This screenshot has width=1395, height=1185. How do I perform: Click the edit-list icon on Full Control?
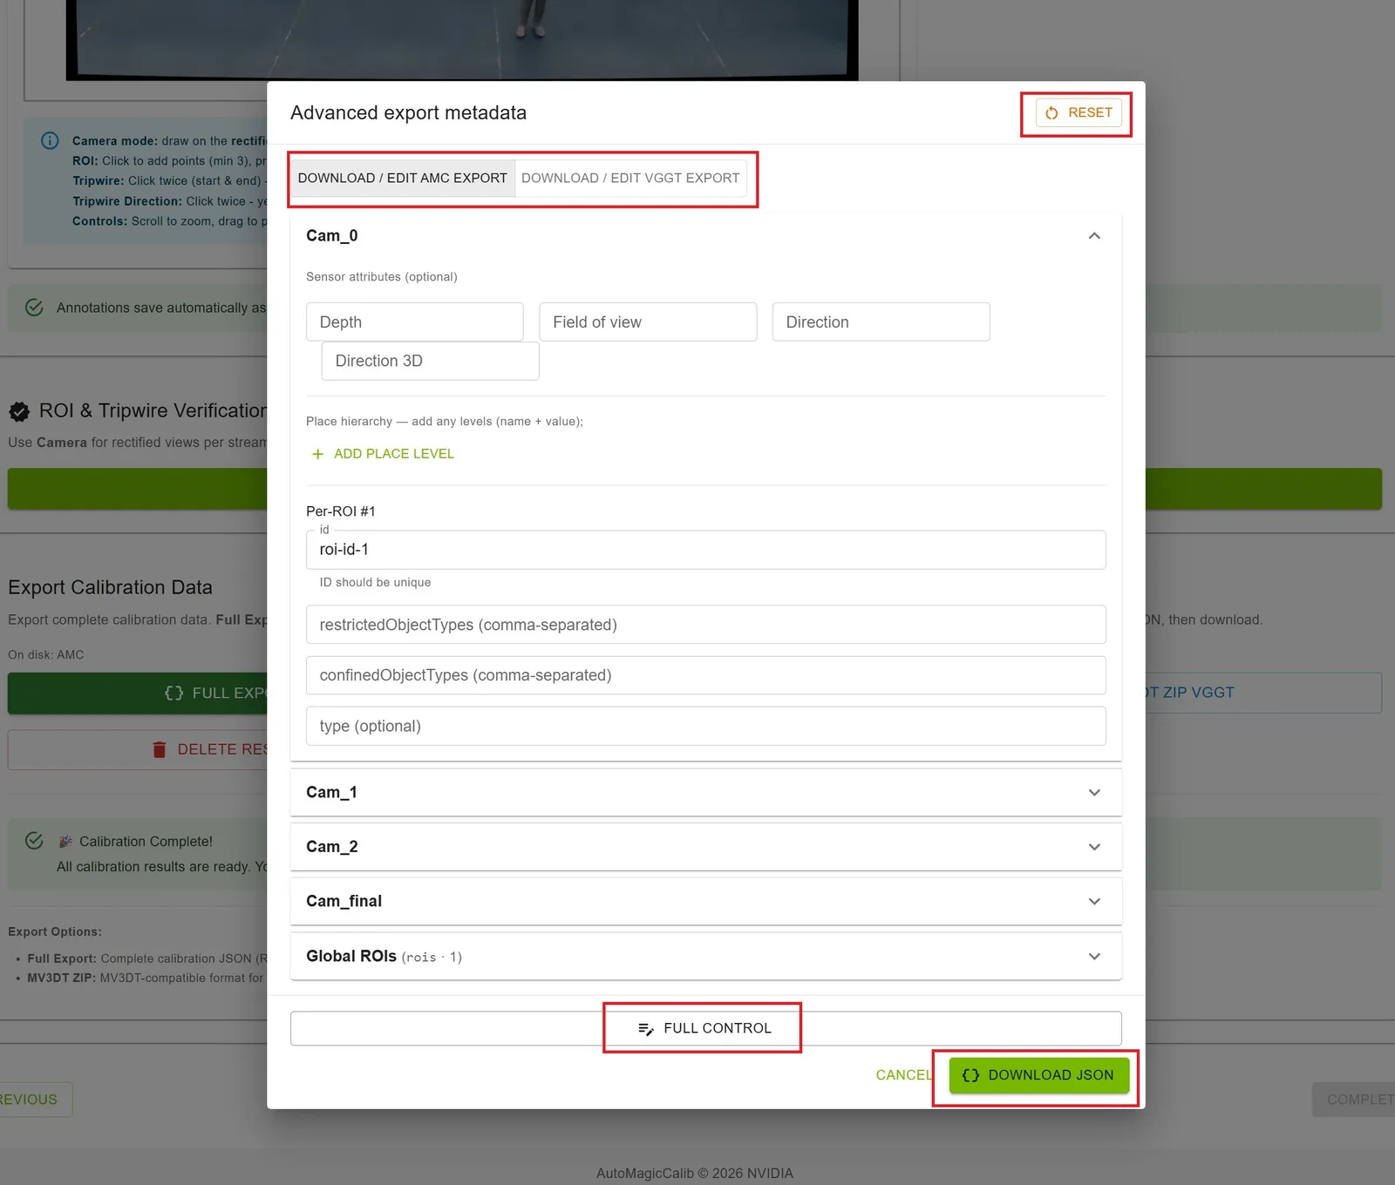pyautogui.click(x=646, y=1029)
